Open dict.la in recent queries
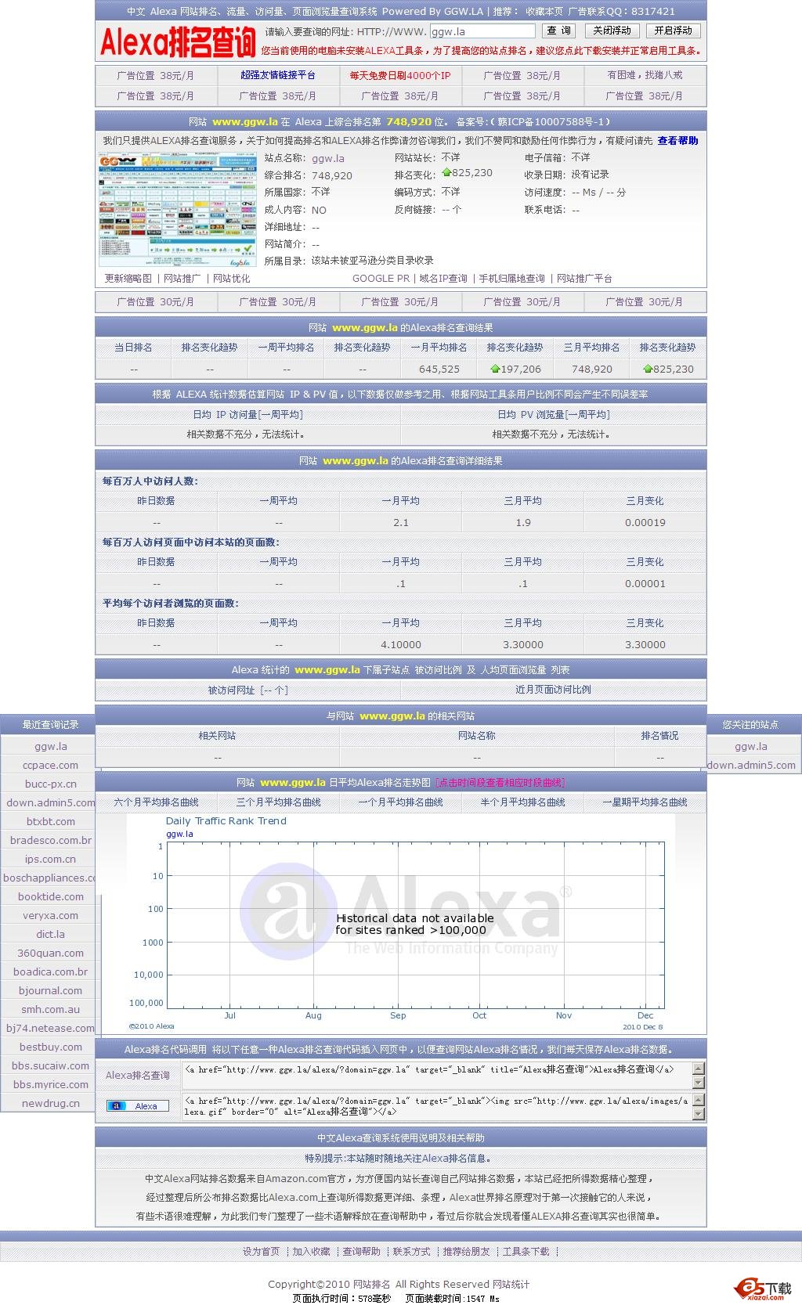This screenshot has height=1305, width=802. [50, 935]
